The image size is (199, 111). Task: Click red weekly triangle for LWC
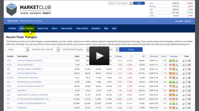[174, 95]
